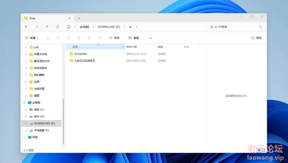Screen dimensions: 288x163
Task: Expand the 共享文件夹 tree node
Action: point(26,54)
